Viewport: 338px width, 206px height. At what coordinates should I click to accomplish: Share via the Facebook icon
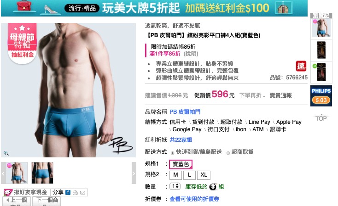tap(68, 193)
